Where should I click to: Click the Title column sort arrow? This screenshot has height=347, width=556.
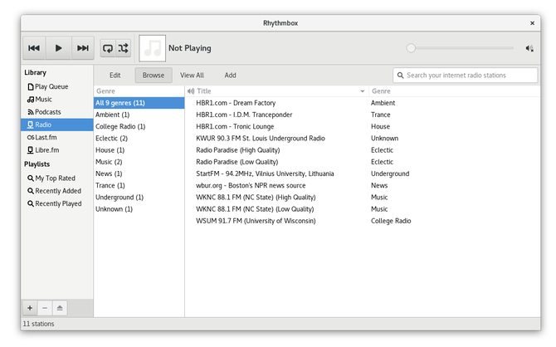point(362,91)
